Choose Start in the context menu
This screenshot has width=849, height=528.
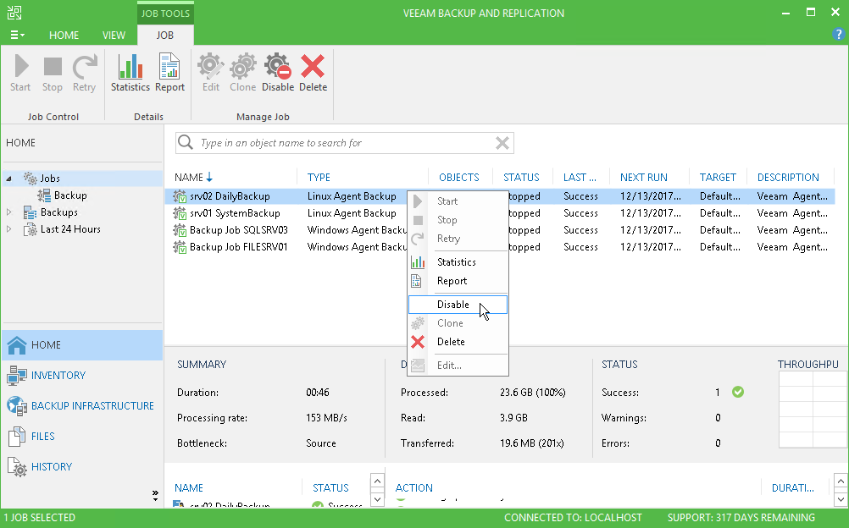coord(458,201)
